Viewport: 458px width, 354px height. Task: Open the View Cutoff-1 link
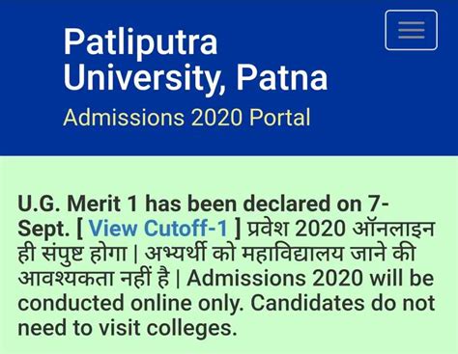click(158, 229)
